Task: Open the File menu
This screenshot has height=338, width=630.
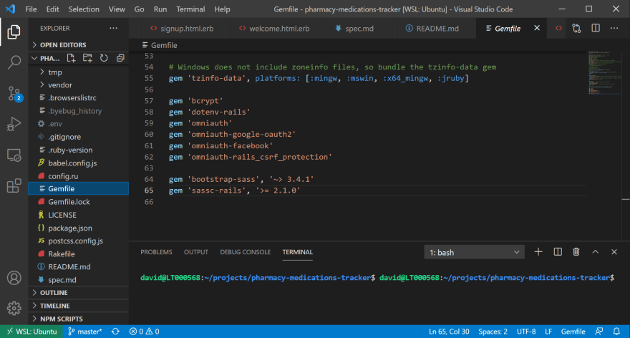Action: coord(31,9)
